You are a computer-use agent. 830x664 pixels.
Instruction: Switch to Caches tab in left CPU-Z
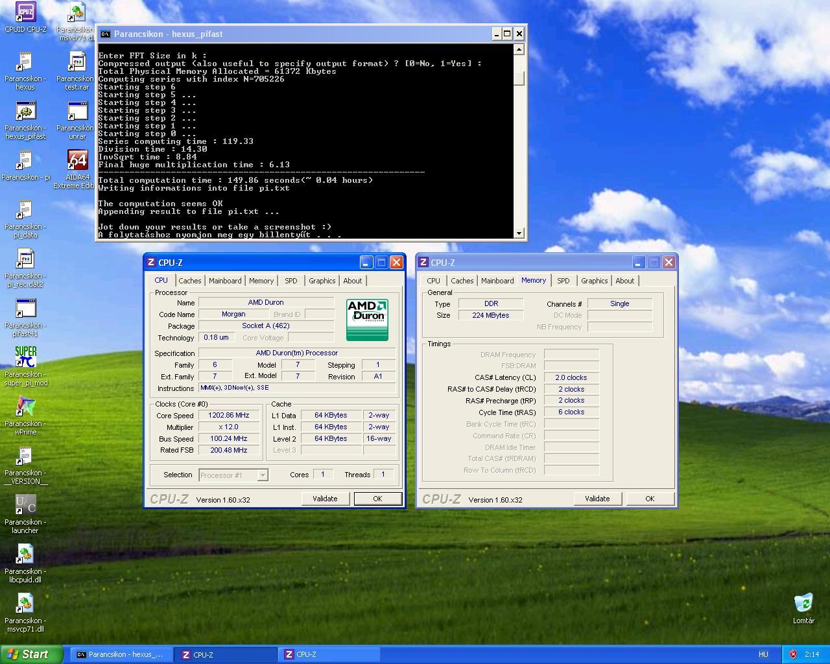pyautogui.click(x=189, y=281)
